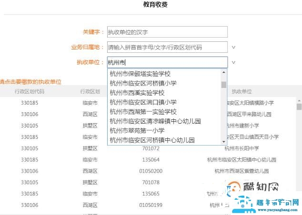This screenshot has height=215, width=302.
Task: Select 杭州市保俶塔实验学校 from the list
Action: tap(140, 74)
